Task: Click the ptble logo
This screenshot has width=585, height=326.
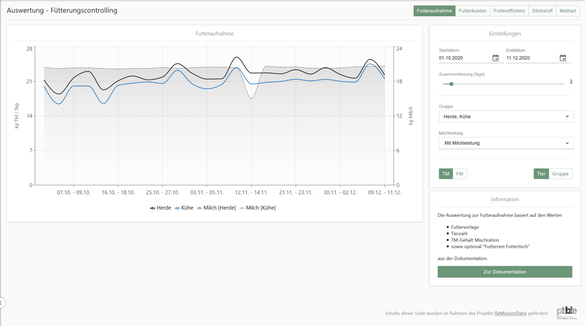Action: tap(566, 312)
